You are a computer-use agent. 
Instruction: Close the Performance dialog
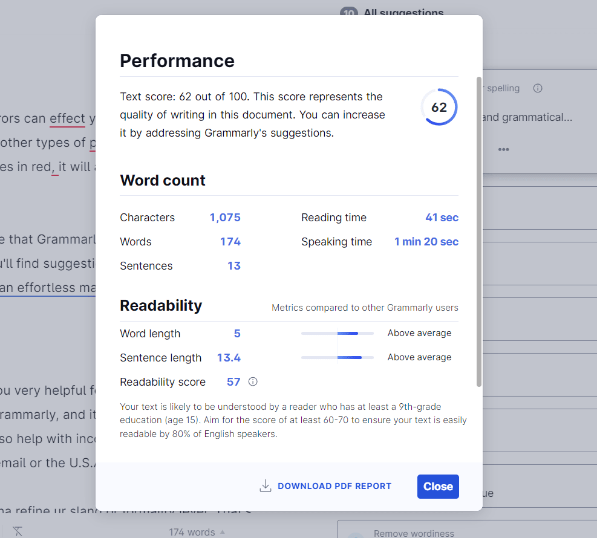click(438, 486)
